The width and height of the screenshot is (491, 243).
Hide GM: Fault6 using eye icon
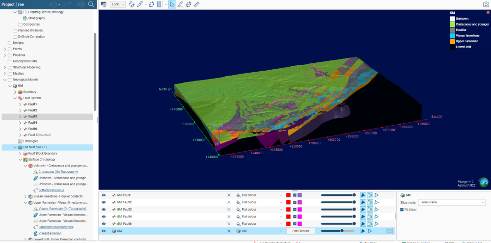click(x=104, y=224)
